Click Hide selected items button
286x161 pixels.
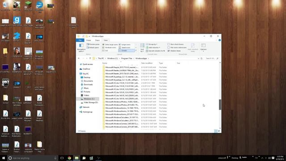(x=193, y=48)
